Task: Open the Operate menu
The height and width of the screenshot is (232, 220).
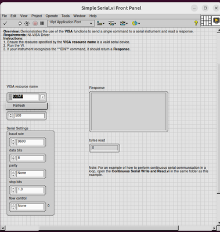Action: pos(52,16)
